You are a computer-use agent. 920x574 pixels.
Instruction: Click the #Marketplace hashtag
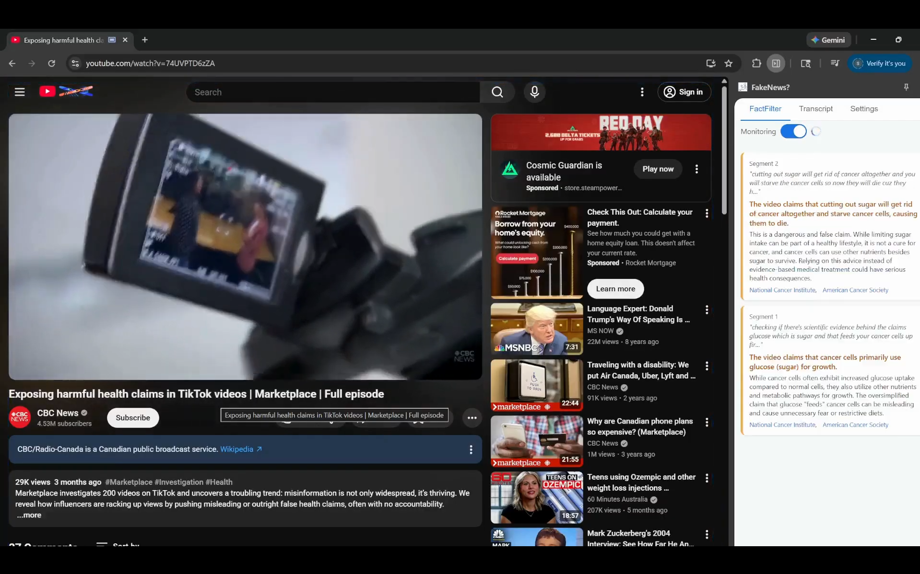[x=129, y=482]
